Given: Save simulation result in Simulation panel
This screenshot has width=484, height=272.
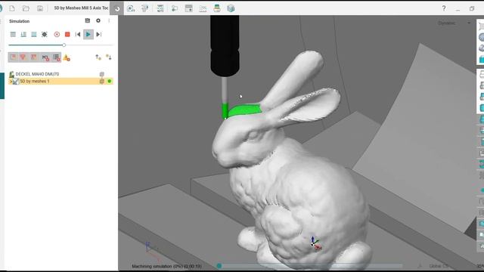Looking at the screenshot, I should pos(88,20).
